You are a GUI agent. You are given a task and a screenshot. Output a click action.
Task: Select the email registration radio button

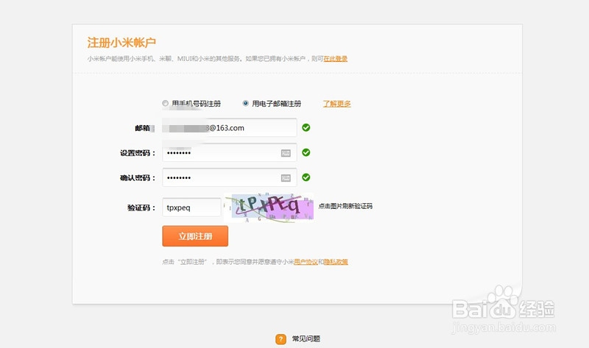pos(245,103)
